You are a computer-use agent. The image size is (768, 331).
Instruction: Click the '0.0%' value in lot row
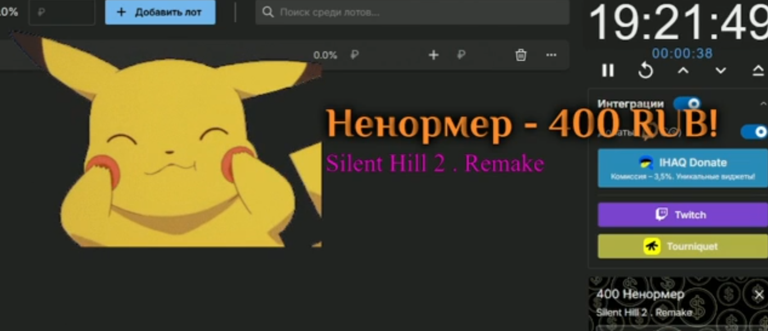[x=325, y=55]
